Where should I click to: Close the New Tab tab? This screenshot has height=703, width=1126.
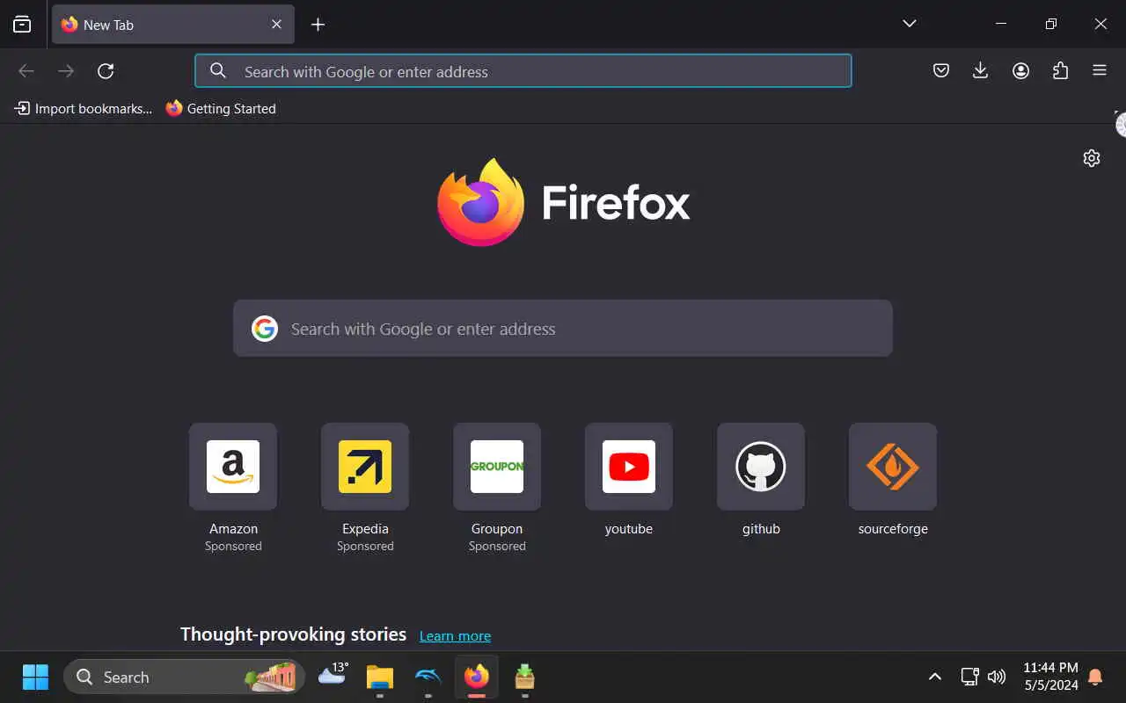[x=276, y=25]
